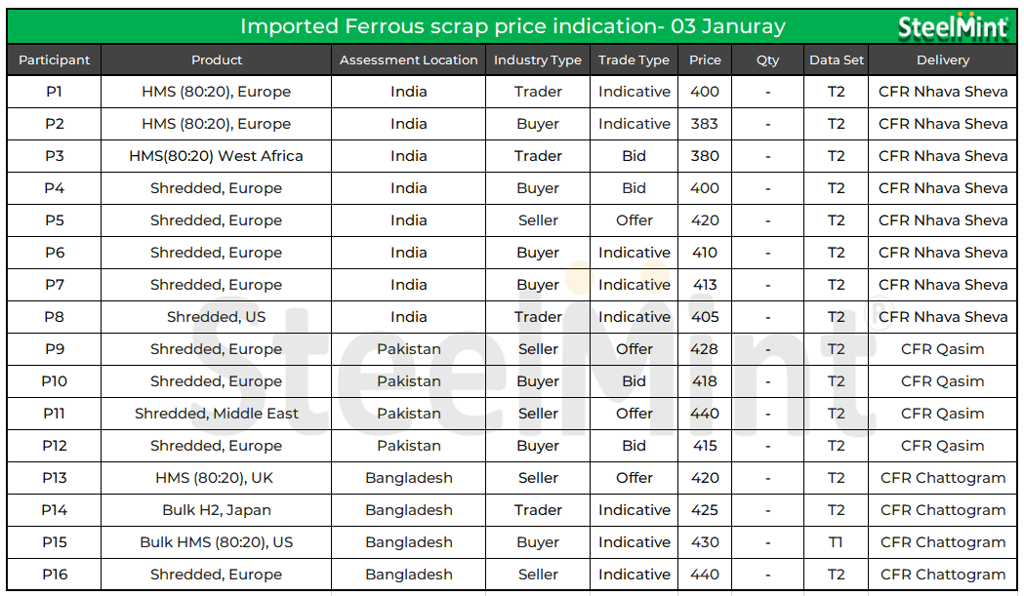Select the Industry Type column header
This screenshot has width=1024, height=596.
[538, 60]
